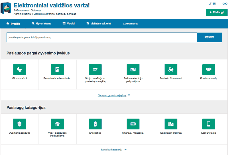Viewport: 228px width, 155px height.
Task: Click the home icon beside Pradžia
Action: (x=8, y=23)
